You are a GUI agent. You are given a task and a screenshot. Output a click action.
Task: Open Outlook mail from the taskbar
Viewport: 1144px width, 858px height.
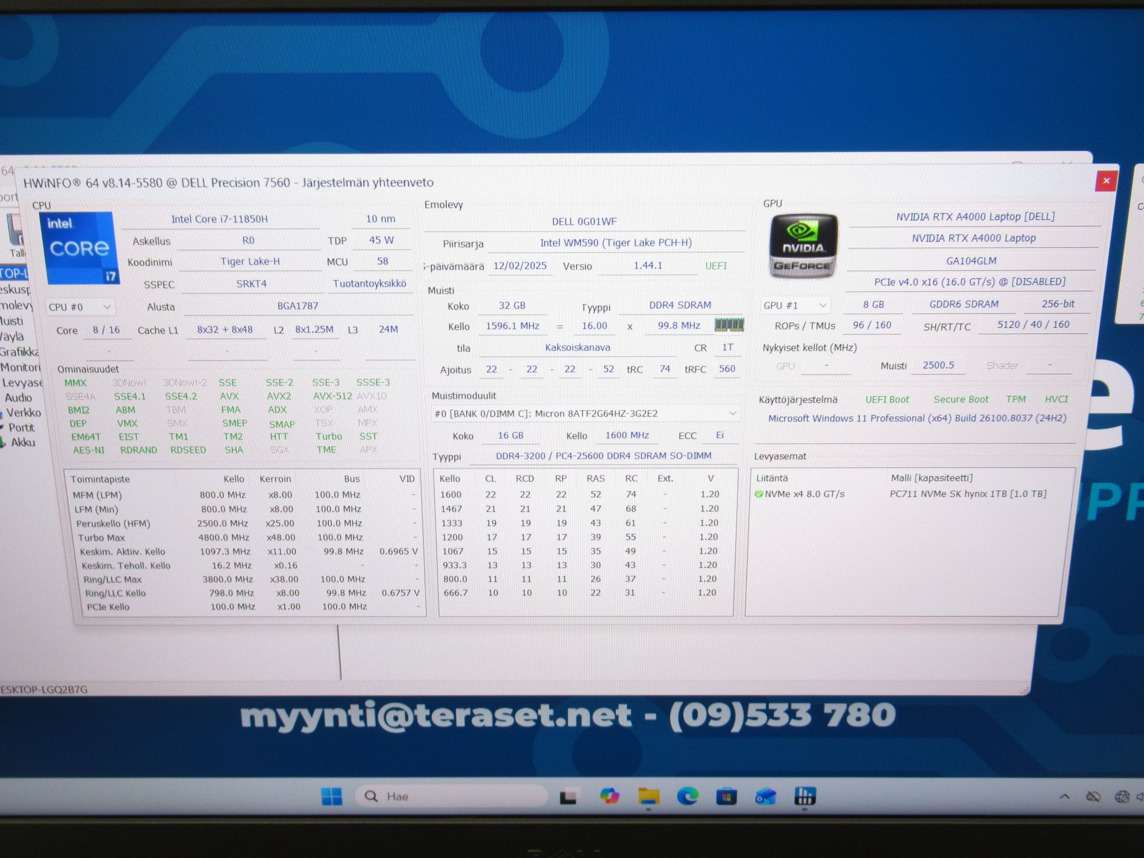(x=765, y=795)
